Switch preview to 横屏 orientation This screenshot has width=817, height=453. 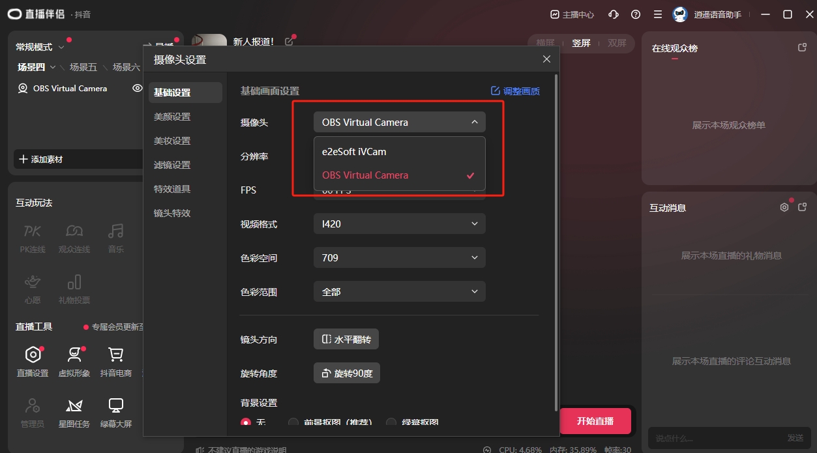click(x=545, y=43)
